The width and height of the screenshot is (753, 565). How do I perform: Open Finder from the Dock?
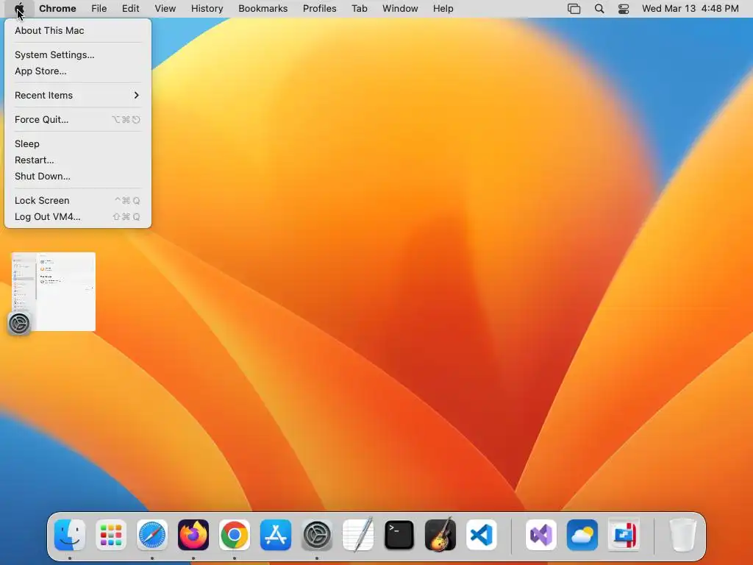coord(70,535)
